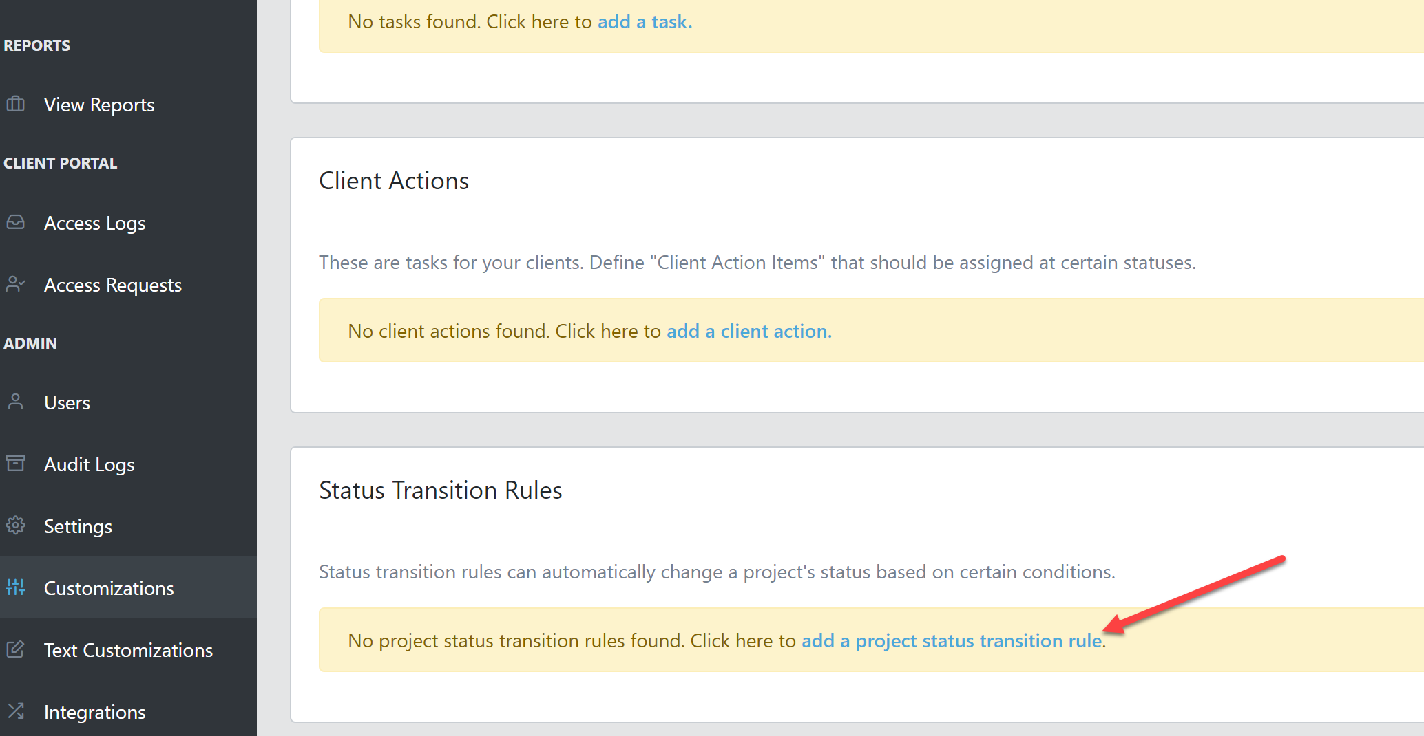Select the Customizations sidebar entry
This screenshot has height=736, width=1424.
(109, 587)
